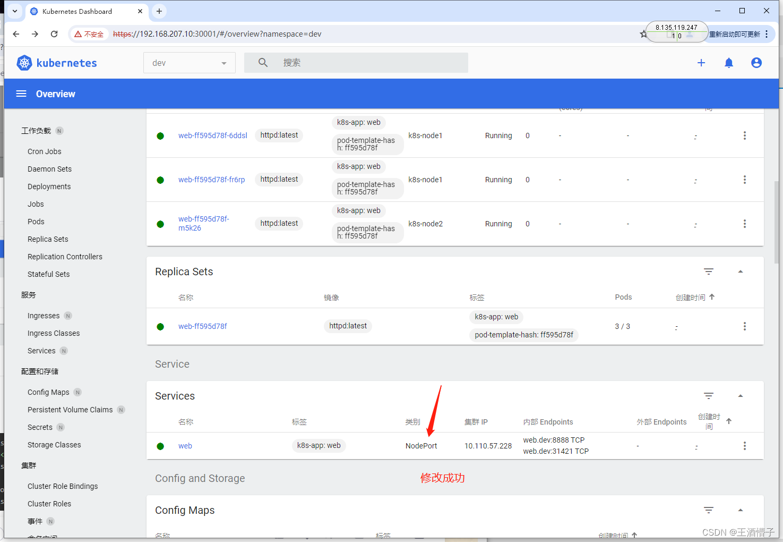Open Ingress Classes in sidebar
783x542 pixels.
coord(54,333)
